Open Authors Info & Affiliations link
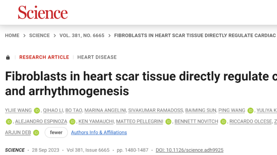Screen dimensions: 277x155 [99, 132]
